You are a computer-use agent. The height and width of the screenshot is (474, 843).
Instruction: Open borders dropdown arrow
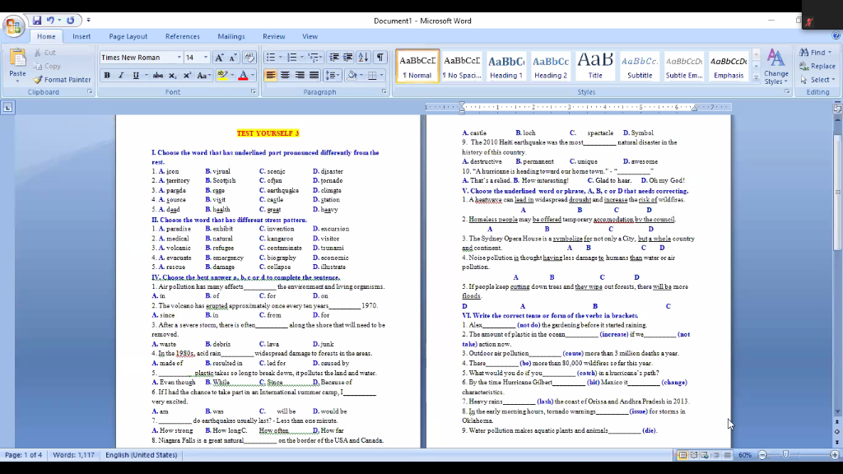pos(382,75)
